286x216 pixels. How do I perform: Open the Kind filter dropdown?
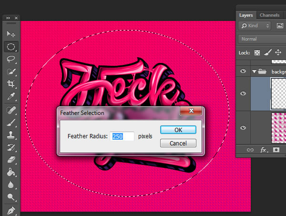pos(255,26)
